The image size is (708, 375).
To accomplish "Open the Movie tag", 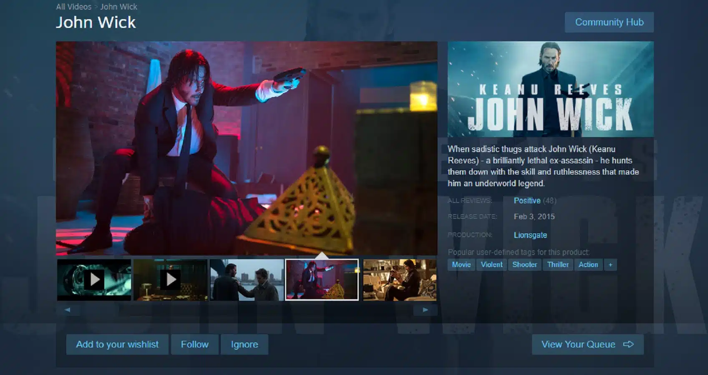I will [461, 265].
